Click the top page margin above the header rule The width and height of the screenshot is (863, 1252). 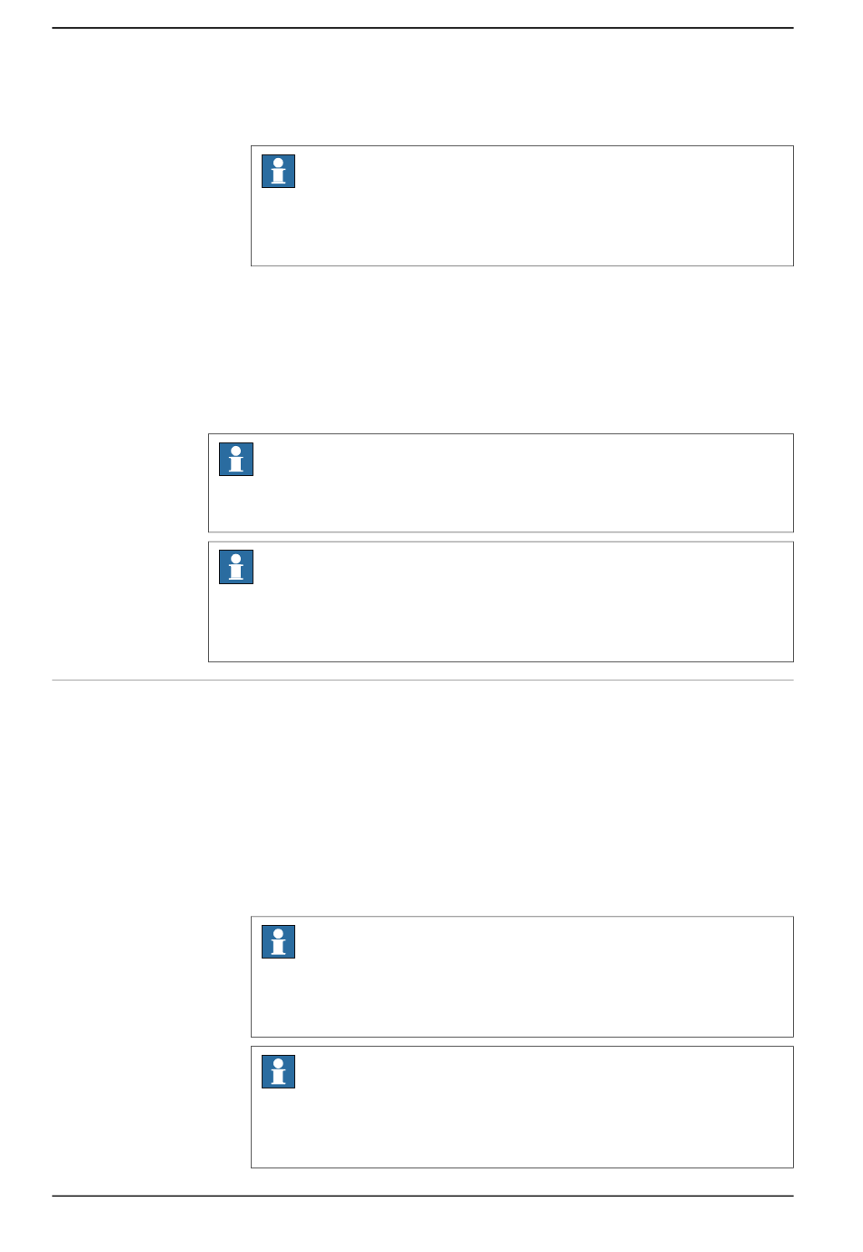[422, 14]
